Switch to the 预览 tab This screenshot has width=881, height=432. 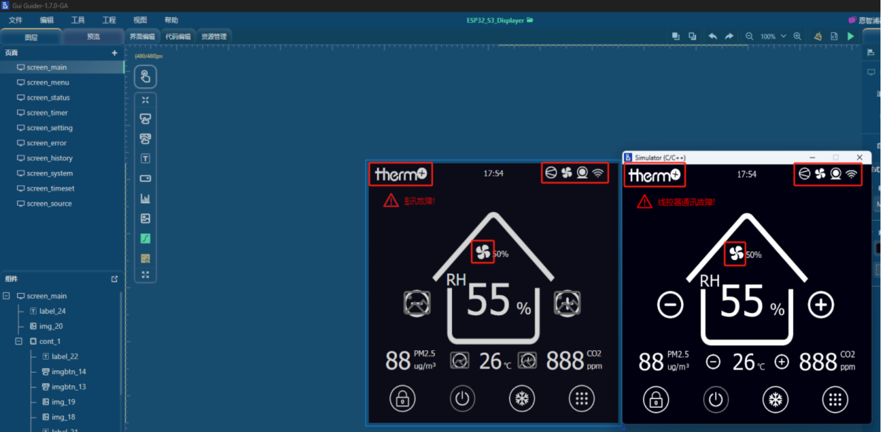pos(93,37)
